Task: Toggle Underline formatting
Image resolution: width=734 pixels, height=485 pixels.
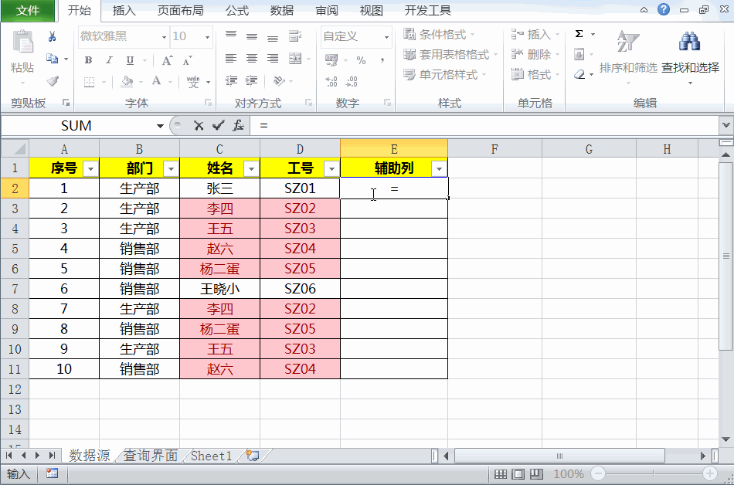Action: coord(130,60)
